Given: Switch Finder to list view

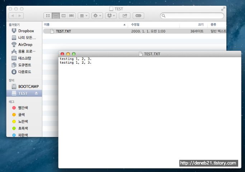Looking at the screenshot, I should coord(56,16).
